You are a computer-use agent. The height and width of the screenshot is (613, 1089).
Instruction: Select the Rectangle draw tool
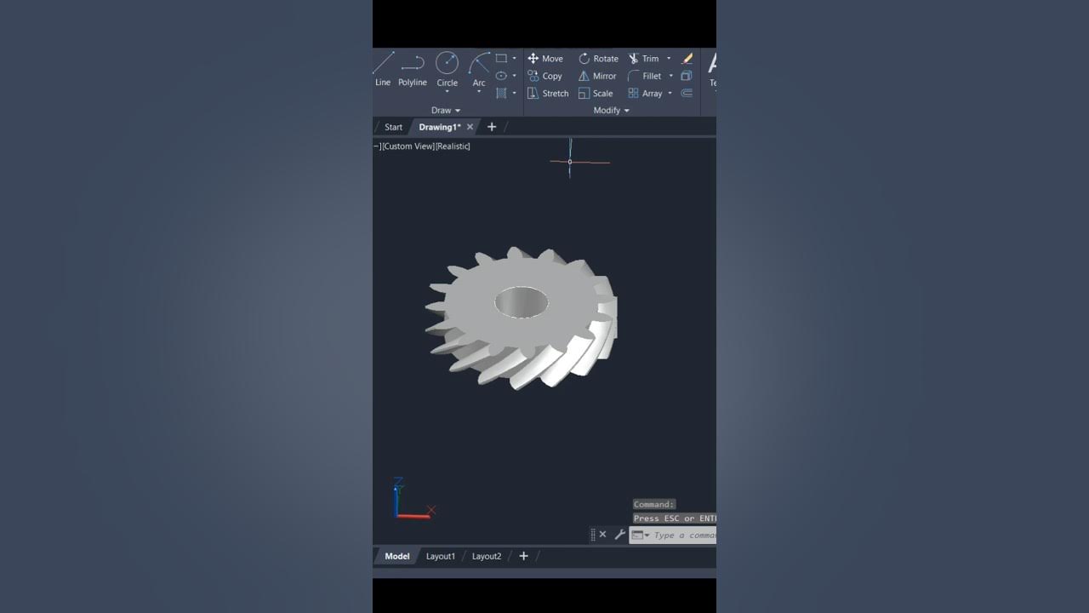coord(501,58)
